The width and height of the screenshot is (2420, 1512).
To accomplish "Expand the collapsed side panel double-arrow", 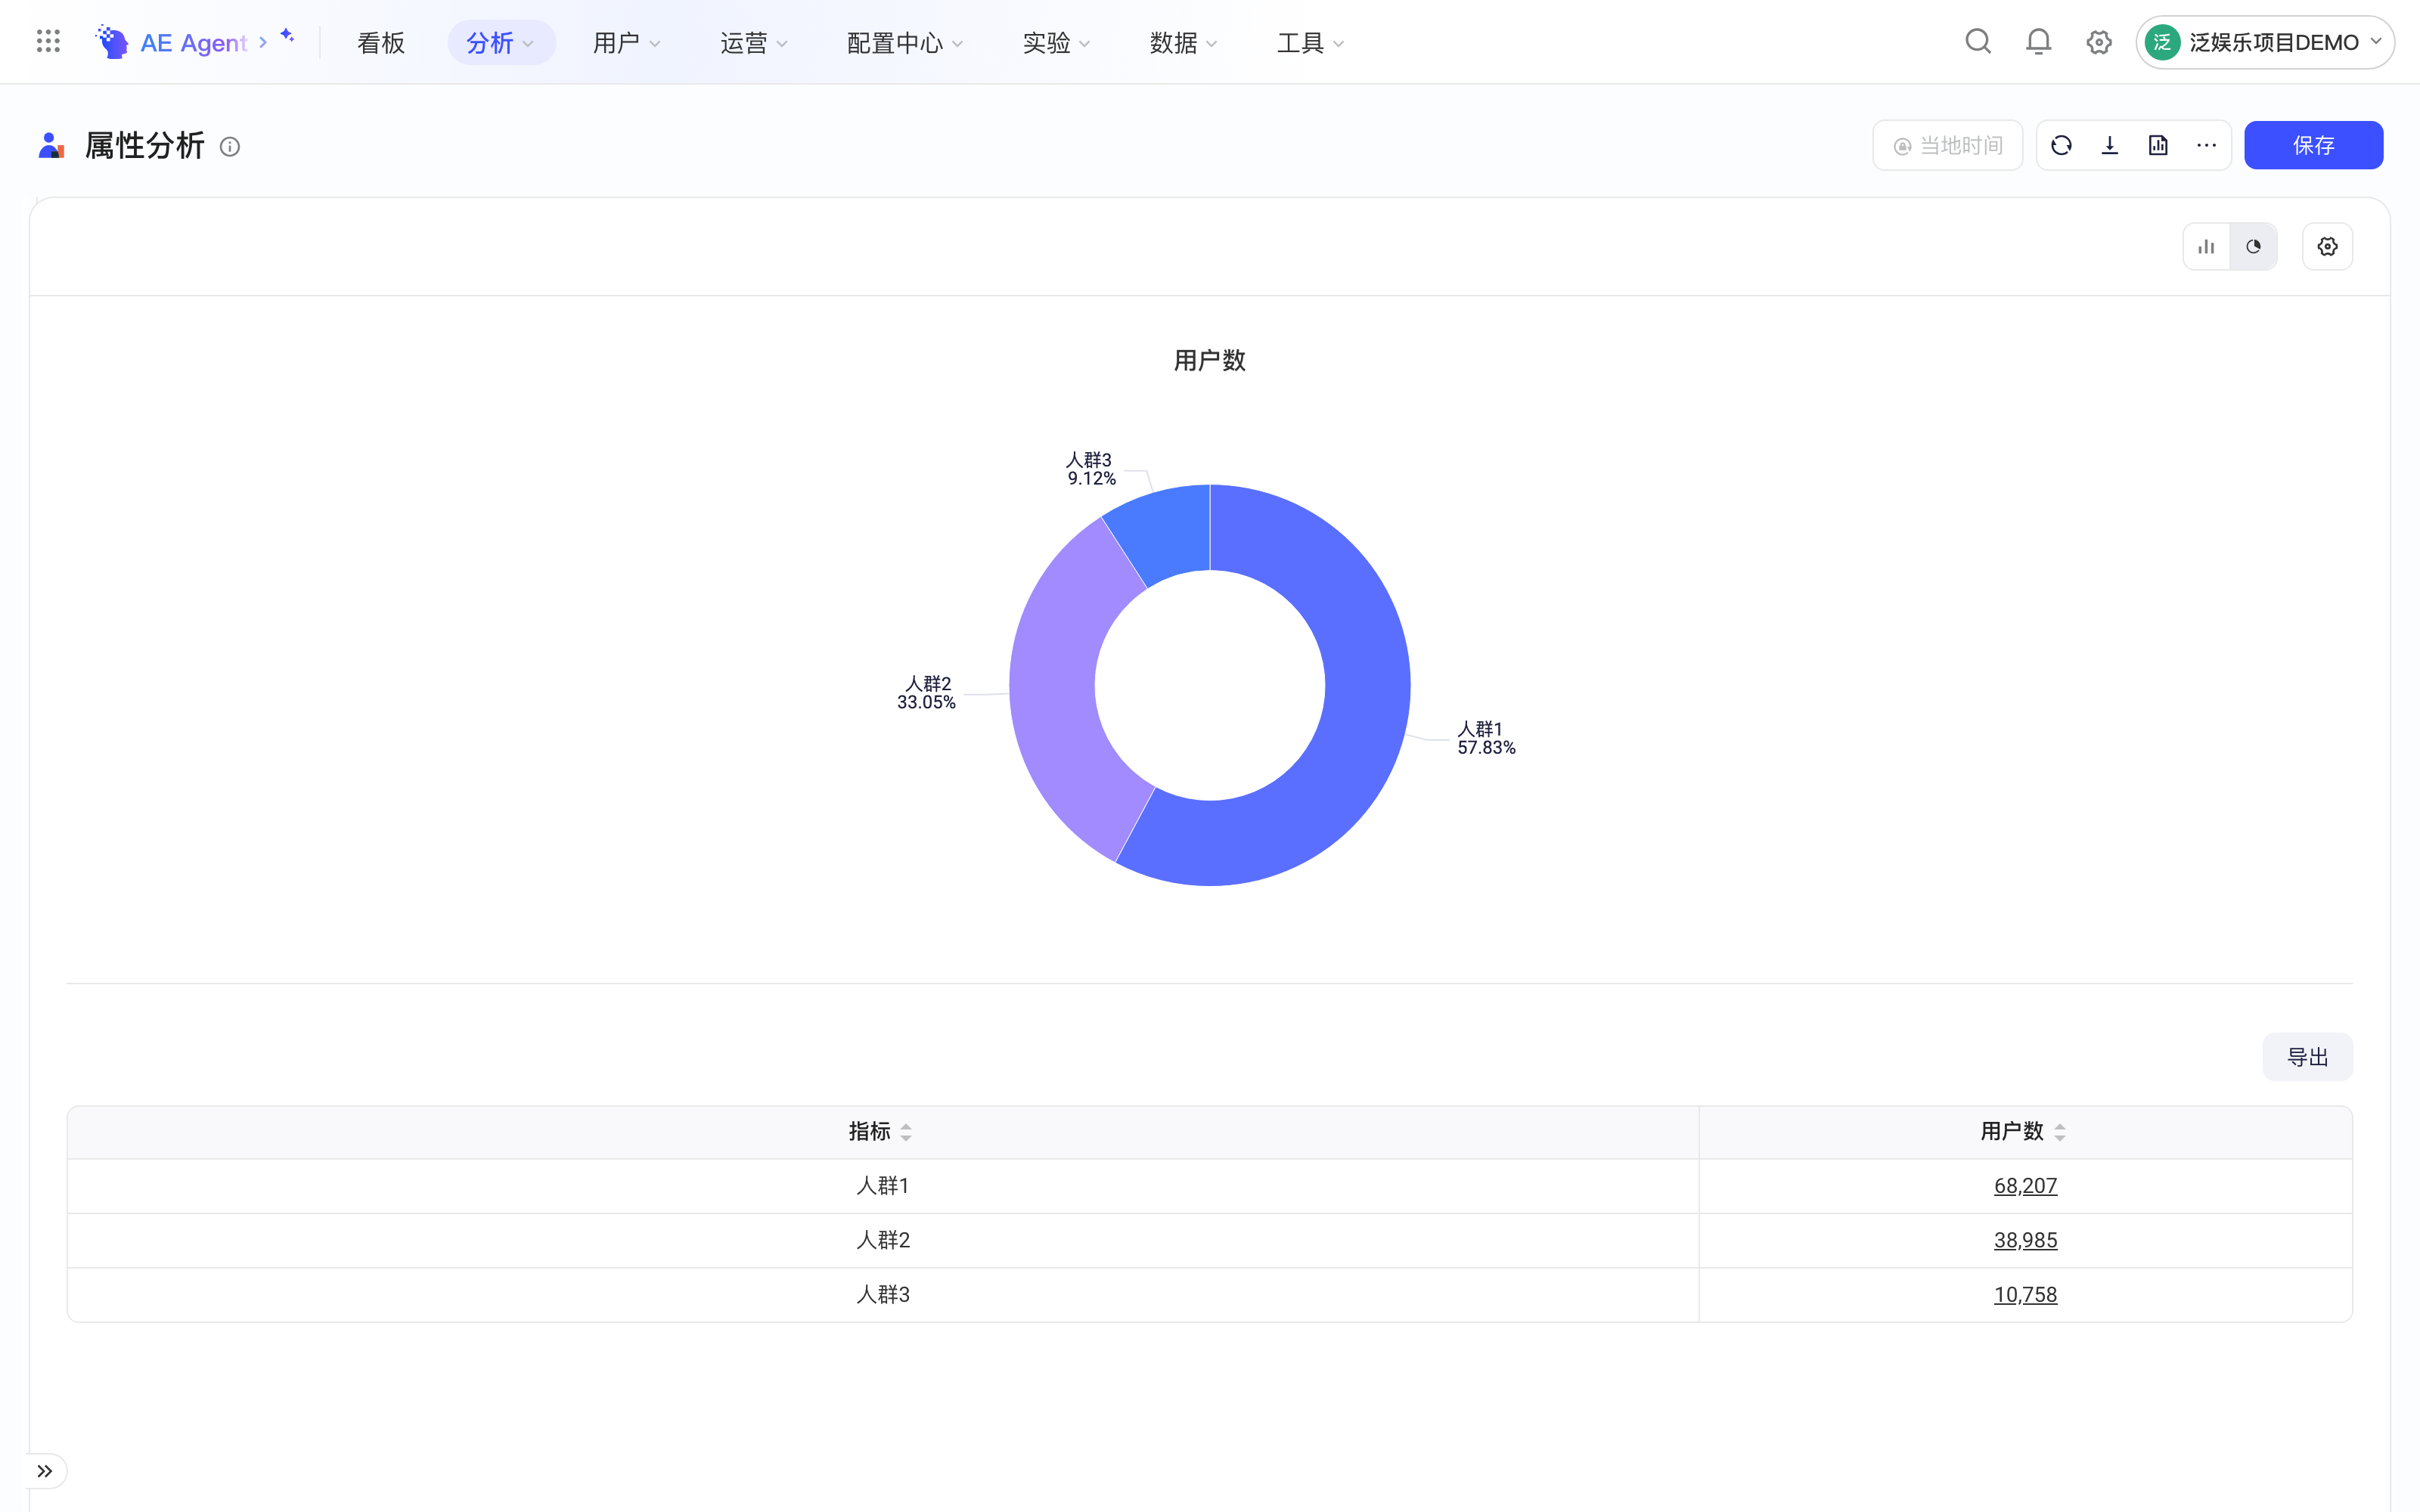I will click(45, 1471).
